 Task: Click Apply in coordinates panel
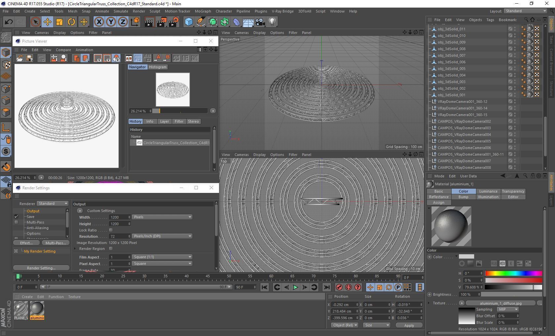(x=409, y=325)
